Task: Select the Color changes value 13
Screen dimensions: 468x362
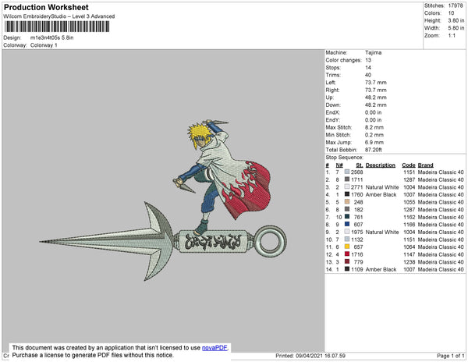Action: coord(368,60)
